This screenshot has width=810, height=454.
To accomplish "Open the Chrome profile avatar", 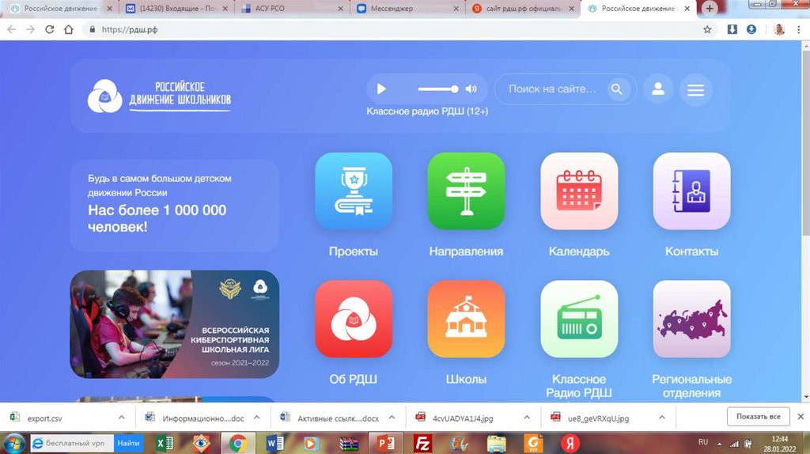I will [779, 29].
